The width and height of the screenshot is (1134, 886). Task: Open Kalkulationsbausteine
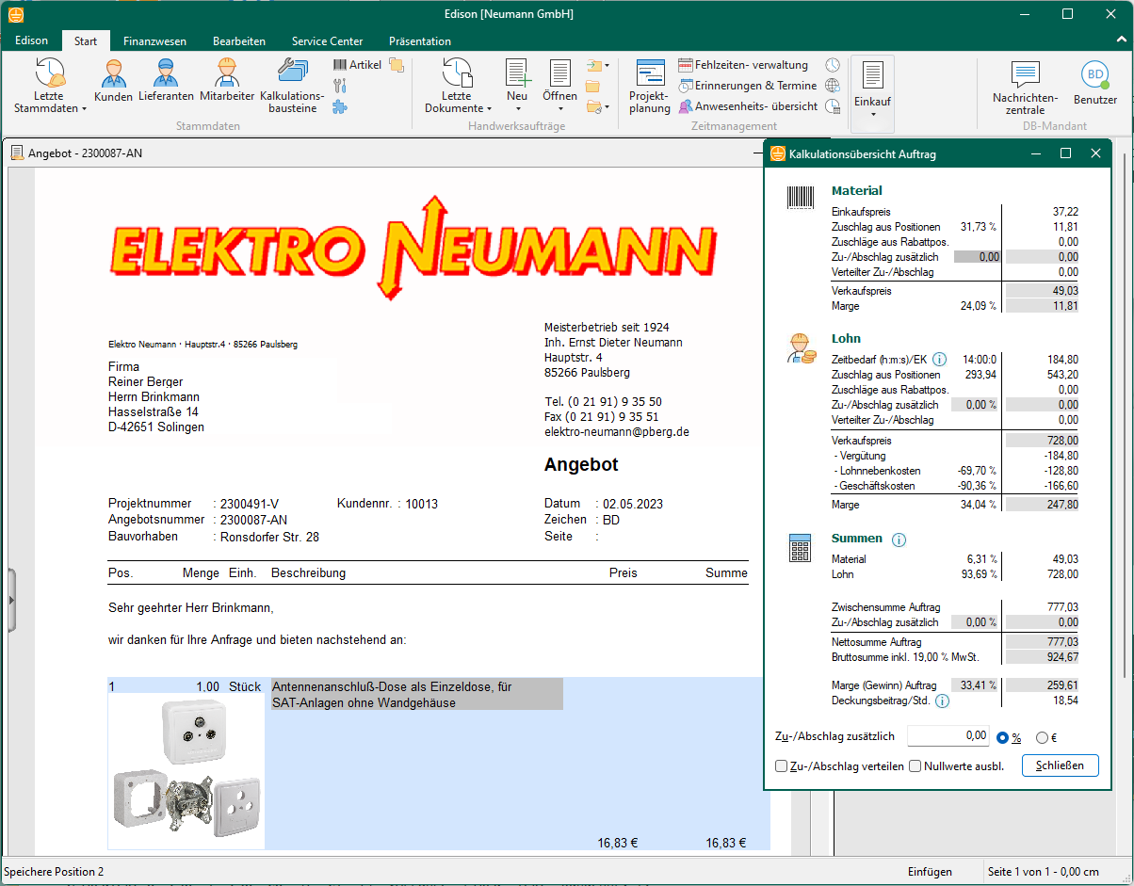tap(292, 83)
